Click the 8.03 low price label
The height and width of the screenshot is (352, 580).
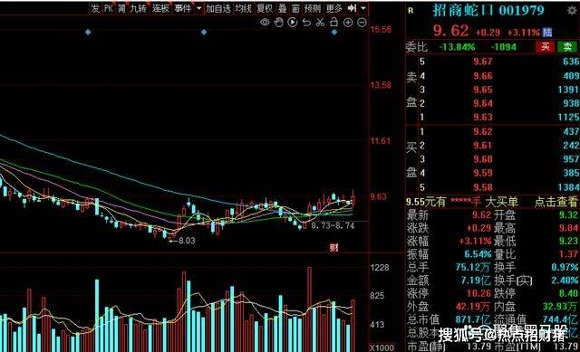coord(187,241)
